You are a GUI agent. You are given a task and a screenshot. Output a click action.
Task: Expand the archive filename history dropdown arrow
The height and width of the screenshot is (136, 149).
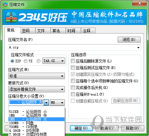pyautogui.click(x=138, y=47)
